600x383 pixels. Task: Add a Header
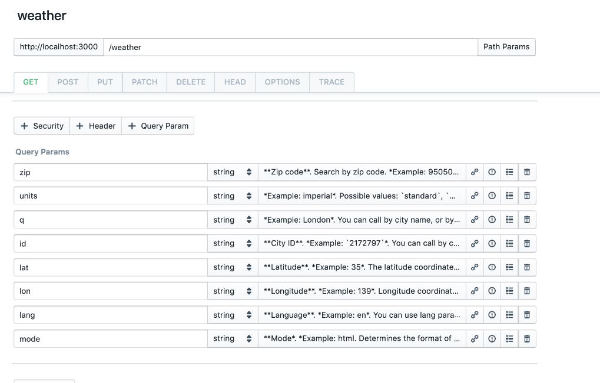point(95,126)
